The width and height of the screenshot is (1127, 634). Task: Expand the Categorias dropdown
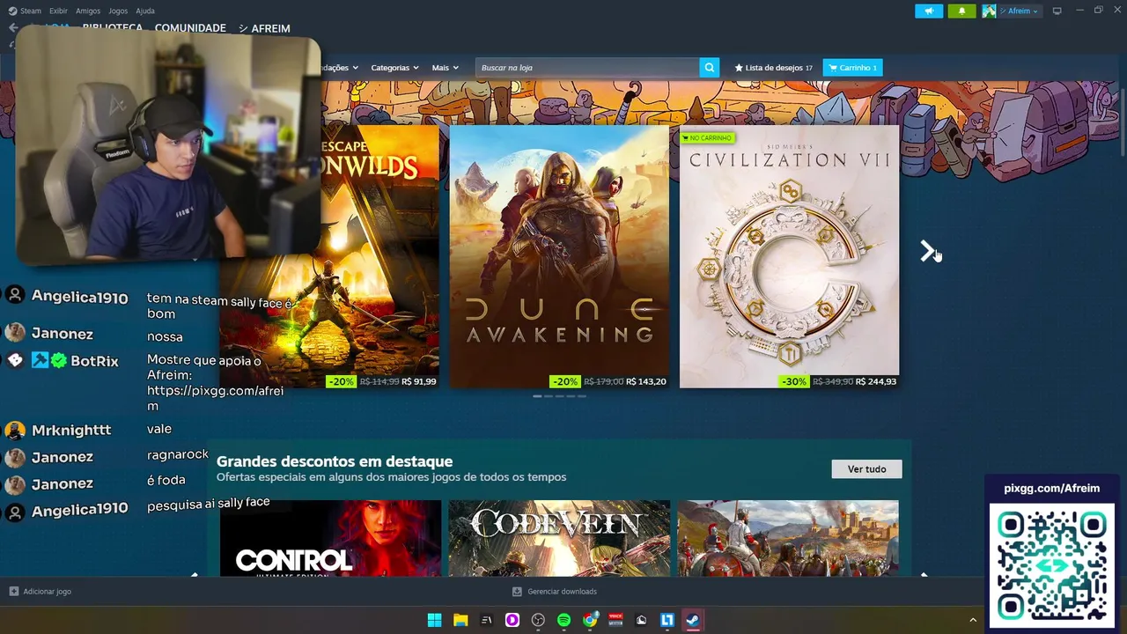coord(394,68)
